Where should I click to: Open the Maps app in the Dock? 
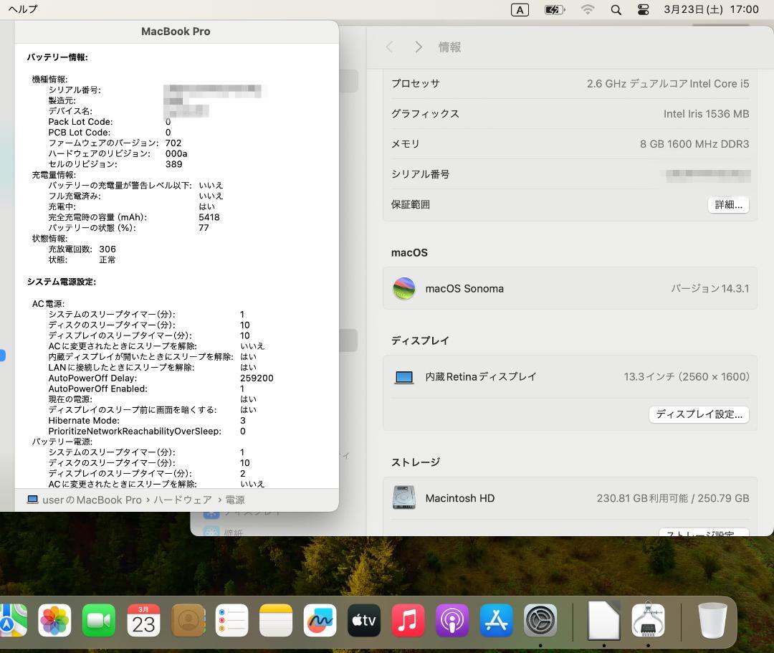pos(12,621)
